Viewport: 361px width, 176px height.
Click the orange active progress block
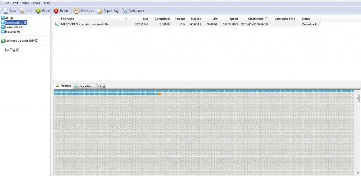(x=160, y=94)
